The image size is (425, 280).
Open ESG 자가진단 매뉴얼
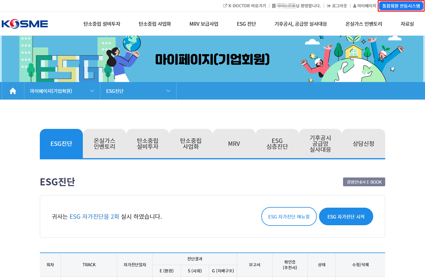point(289,216)
